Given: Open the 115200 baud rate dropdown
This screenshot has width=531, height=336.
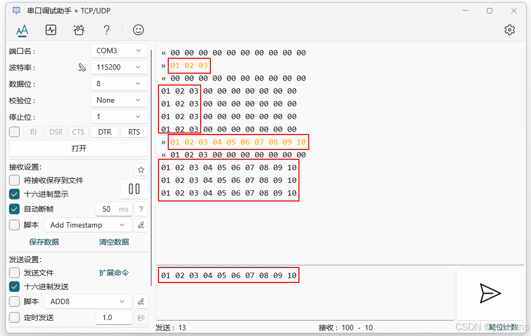Looking at the screenshot, I should [119, 67].
